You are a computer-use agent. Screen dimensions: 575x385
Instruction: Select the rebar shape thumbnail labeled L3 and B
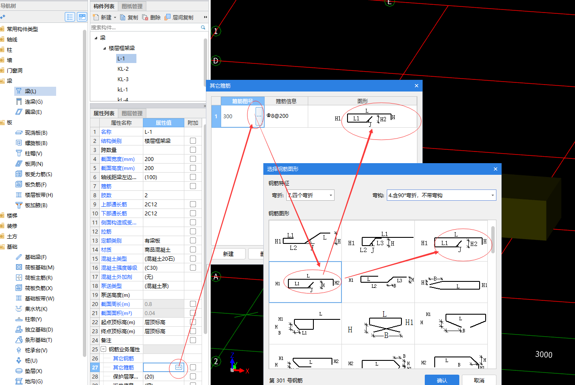[x=378, y=282]
